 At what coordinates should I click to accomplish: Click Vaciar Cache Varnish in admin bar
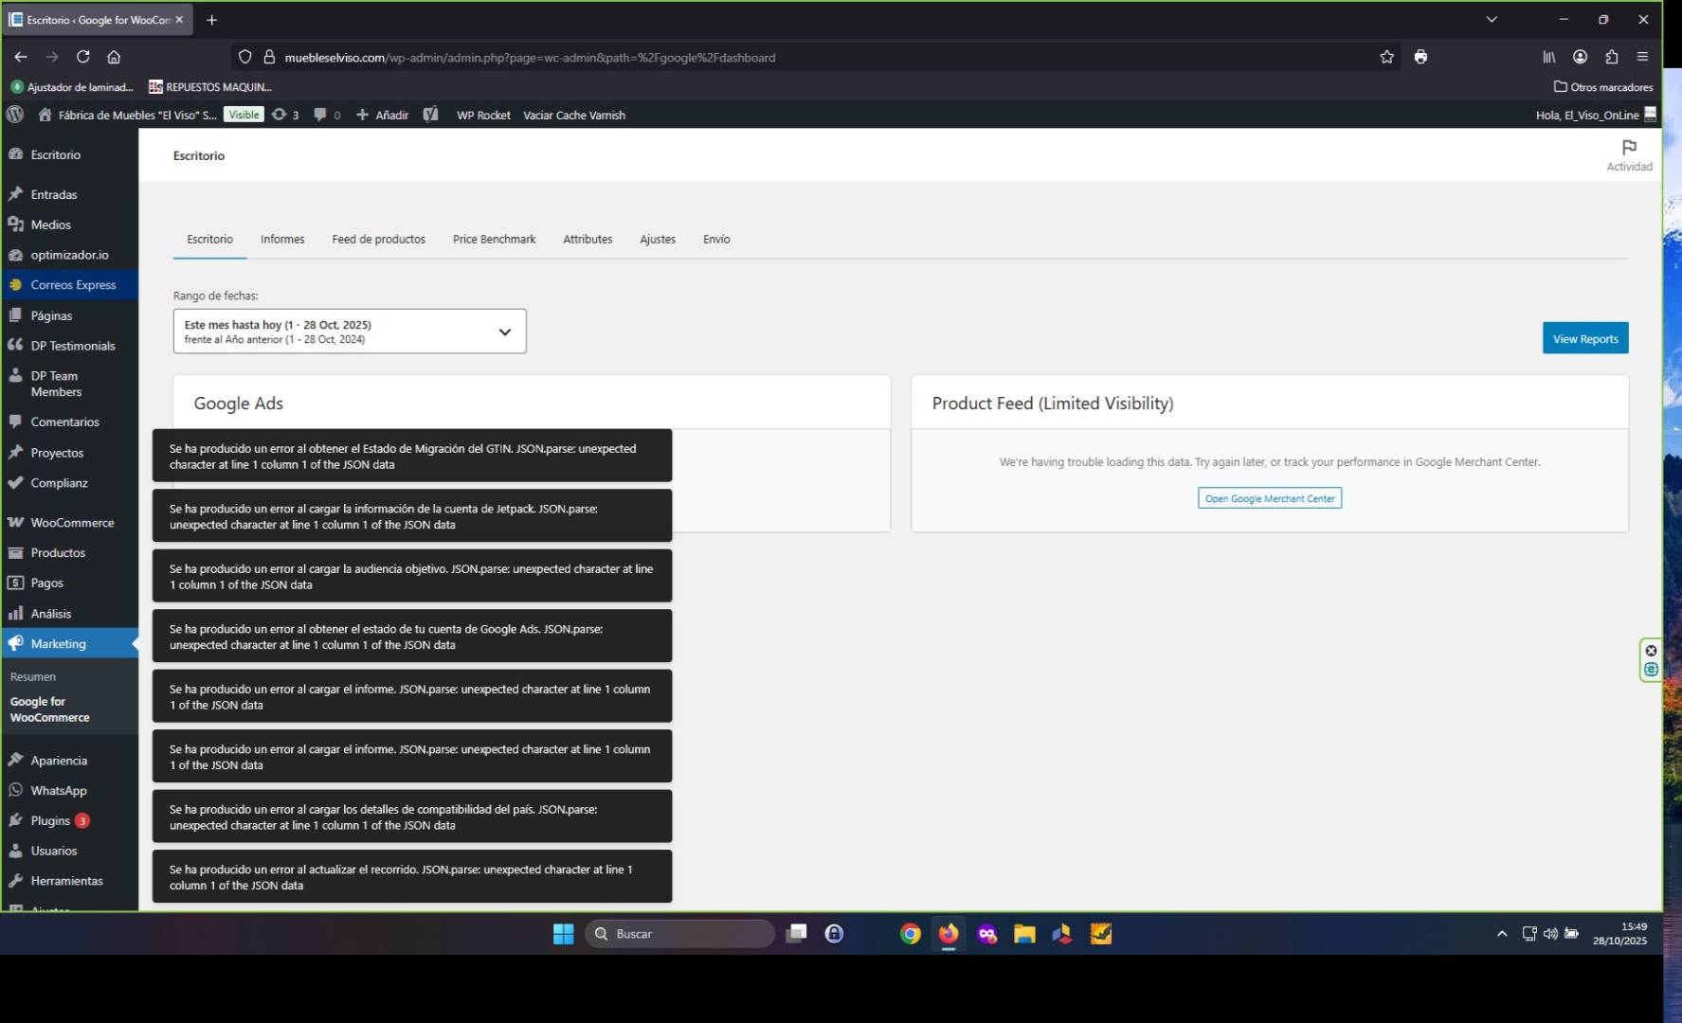click(x=573, y=116)
